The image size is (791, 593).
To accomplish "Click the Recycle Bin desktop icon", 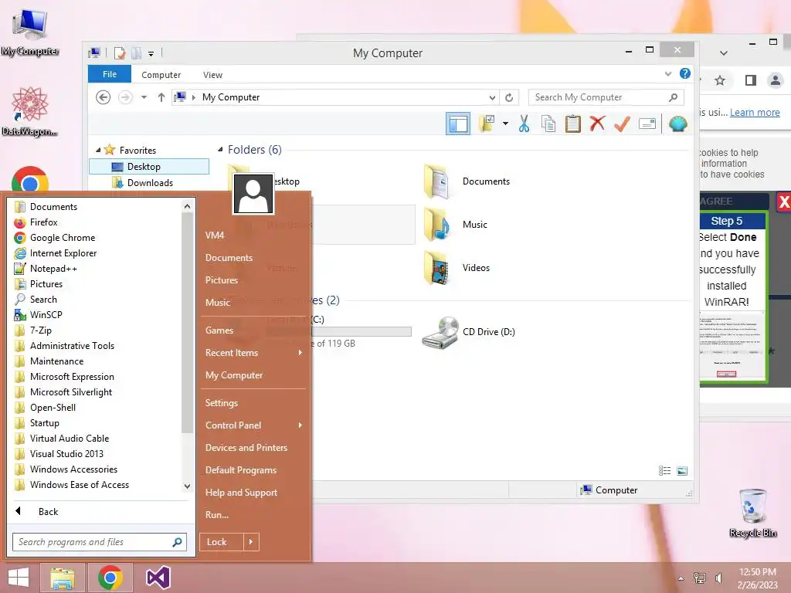I will point(753,513).
